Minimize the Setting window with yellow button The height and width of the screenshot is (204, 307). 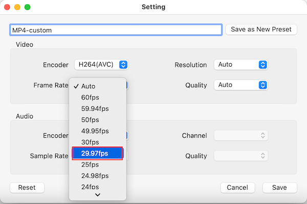(x=17, y=7)
